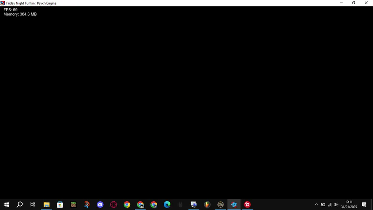Click Psych Engine title bar app icon
Image resolution: width=373 pixels, height=210 pixels.
tap(2, 3)
